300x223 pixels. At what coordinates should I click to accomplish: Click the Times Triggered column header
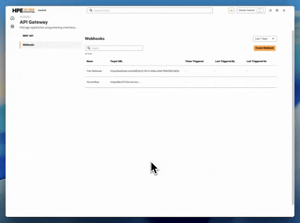pyautogui.click(x=194, y=61)
